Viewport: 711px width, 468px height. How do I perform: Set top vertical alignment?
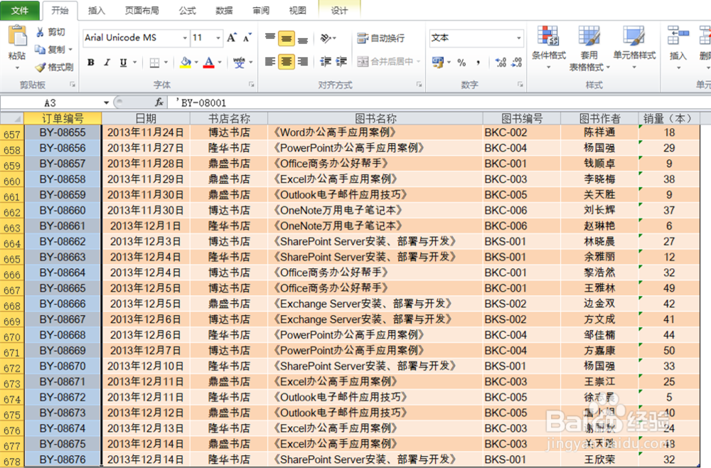(270, 38)
